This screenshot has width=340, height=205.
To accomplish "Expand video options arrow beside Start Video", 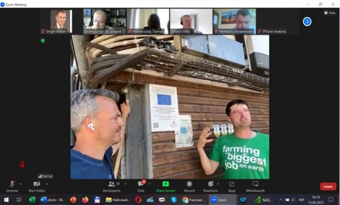I will coord(47,184).
